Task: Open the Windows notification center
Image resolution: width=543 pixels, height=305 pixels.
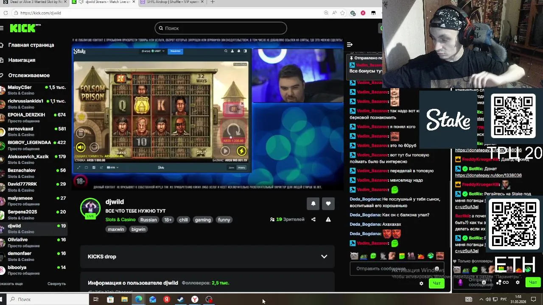Action: 534,299
